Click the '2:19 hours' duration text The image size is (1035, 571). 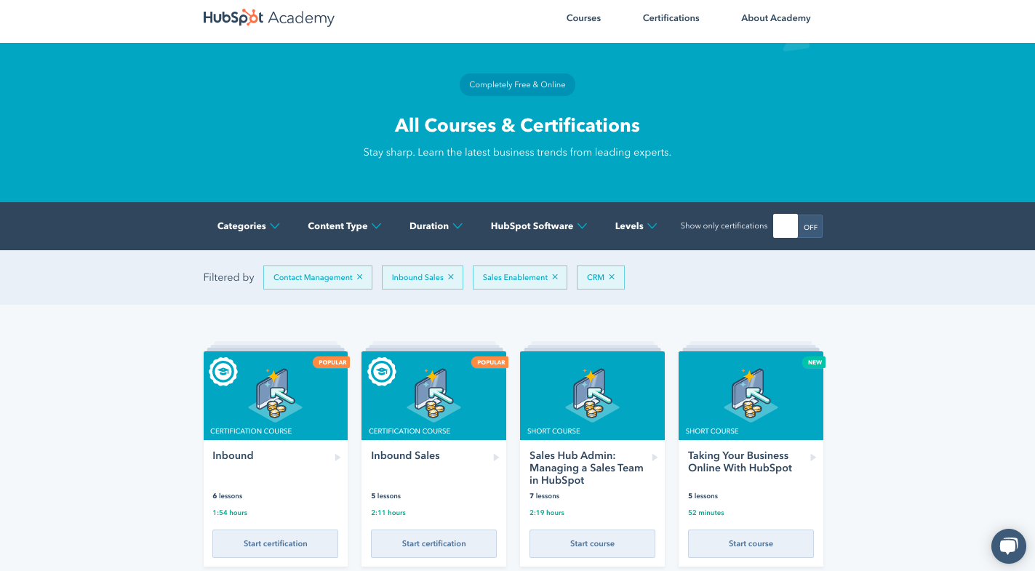(547, 513)
